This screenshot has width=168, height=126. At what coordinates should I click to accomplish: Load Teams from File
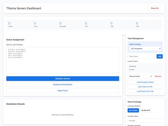point(145,91)
